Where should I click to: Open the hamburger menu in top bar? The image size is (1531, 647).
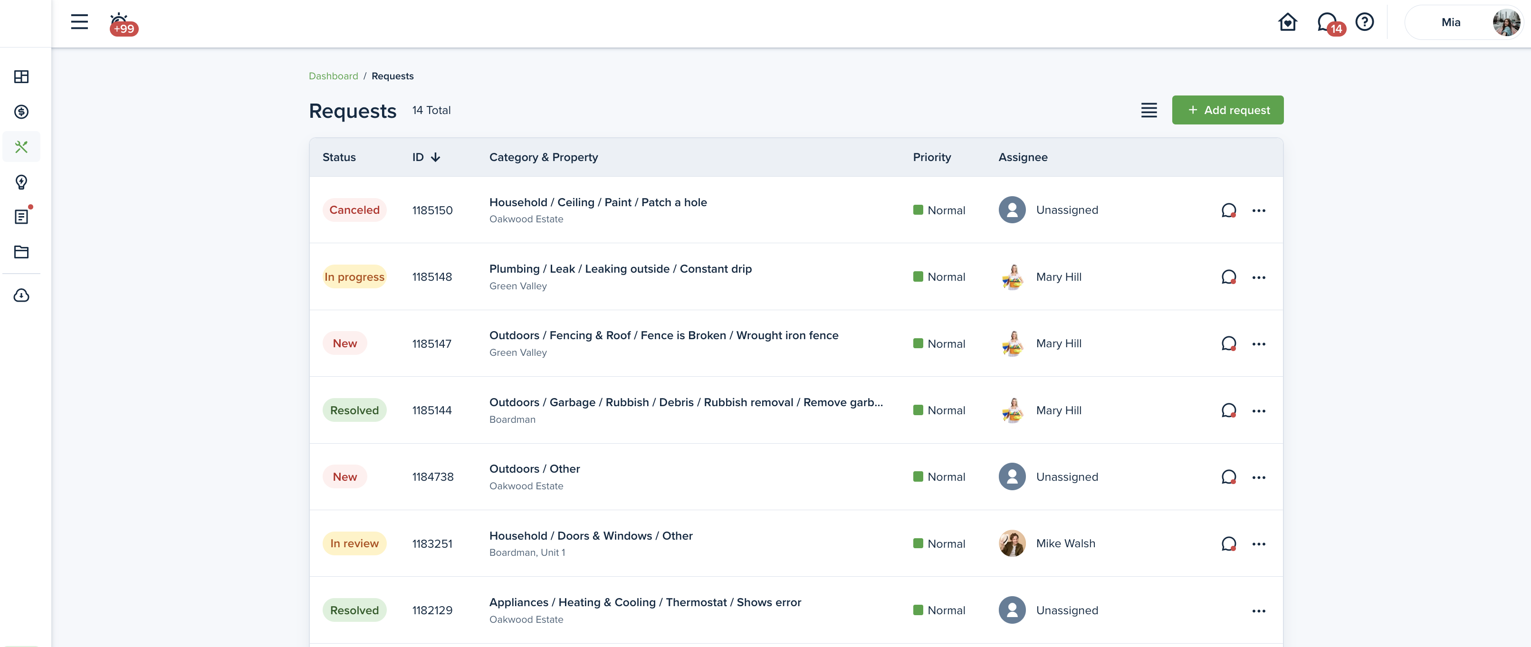[x=79, y=22]
